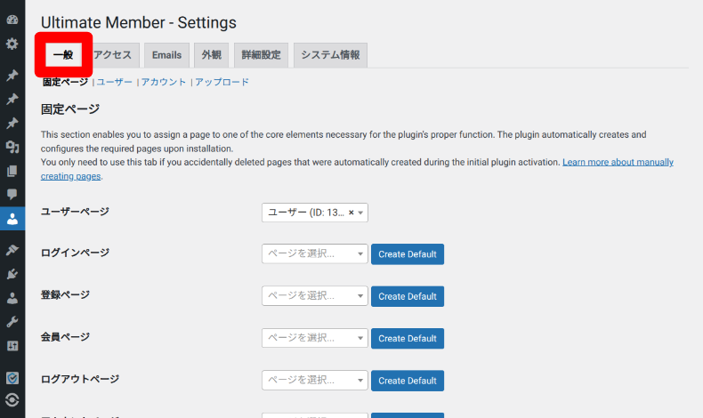Switch to the 一般 tab
This screenshot has height=418, width=703.
coord(63,55)
